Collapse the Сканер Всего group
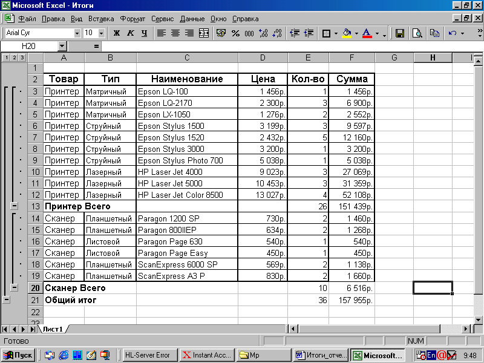The width and height of the screenshot is (484, 363). [14, 287]
